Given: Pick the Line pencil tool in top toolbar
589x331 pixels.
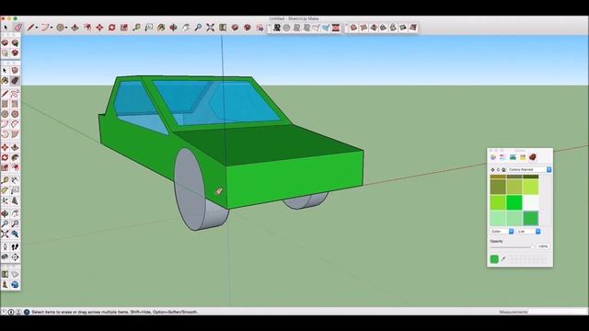Looking at the screenshot, I should point(30,28).
